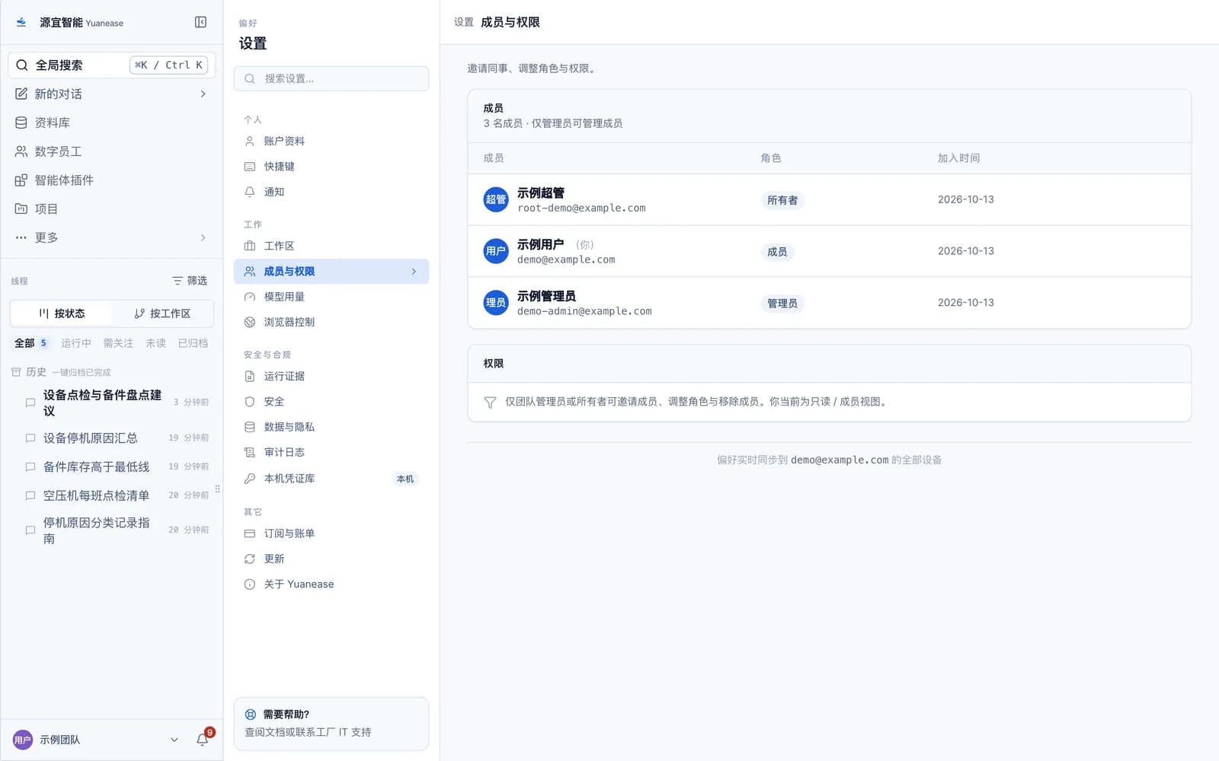Click the 用户 avatar at bottom left

click(23, 740)
